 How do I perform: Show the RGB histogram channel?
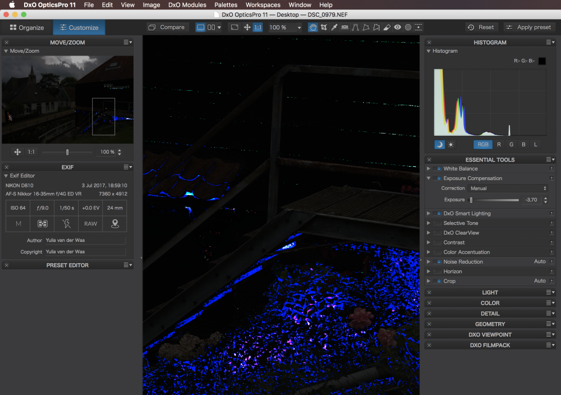coord(482,145)
